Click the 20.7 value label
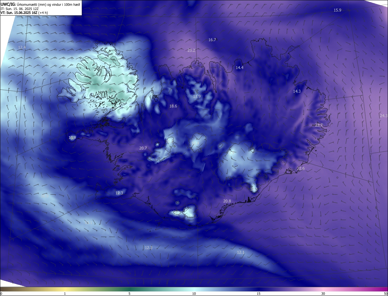The image size is (388, 296). pyautogui.click(x=143, y=148)
